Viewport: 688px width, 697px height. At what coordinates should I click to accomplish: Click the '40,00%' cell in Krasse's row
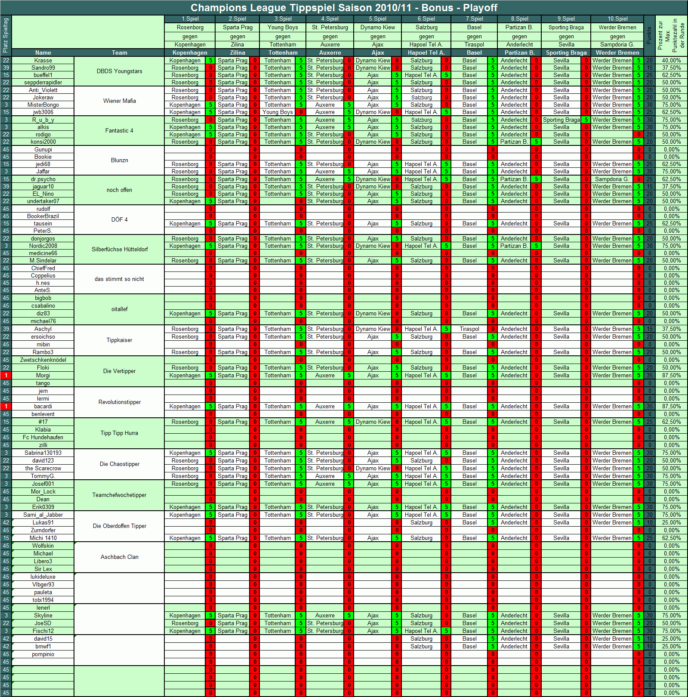(671, 61)
